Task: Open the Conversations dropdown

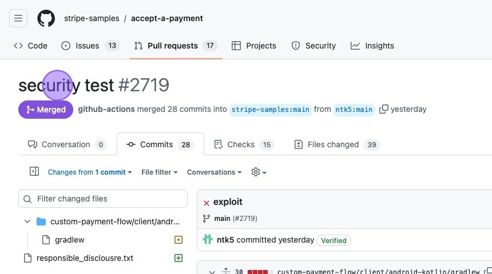Action: pos(215,172)
